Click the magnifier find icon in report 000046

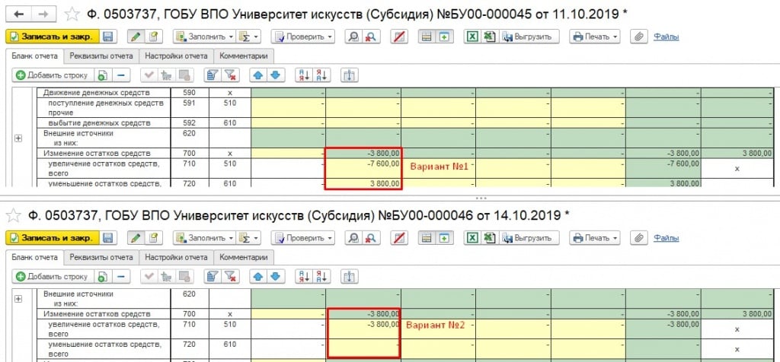(x=353, y=238)
